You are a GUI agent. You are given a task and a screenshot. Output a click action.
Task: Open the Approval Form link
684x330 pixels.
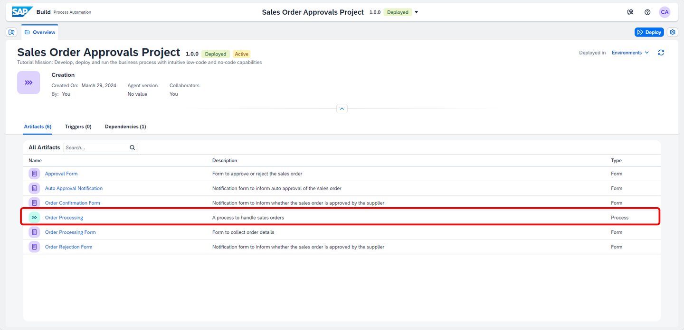(x=61, y=174)
